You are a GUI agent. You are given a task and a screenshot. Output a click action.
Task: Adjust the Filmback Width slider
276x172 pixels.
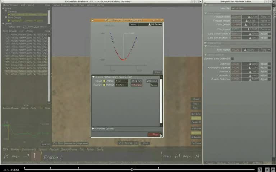click(x=250, y=17)
